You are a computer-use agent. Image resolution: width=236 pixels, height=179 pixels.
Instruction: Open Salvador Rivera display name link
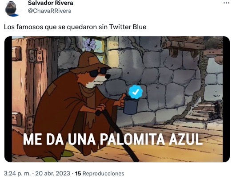pyautogui.click(x=50, y=3)
